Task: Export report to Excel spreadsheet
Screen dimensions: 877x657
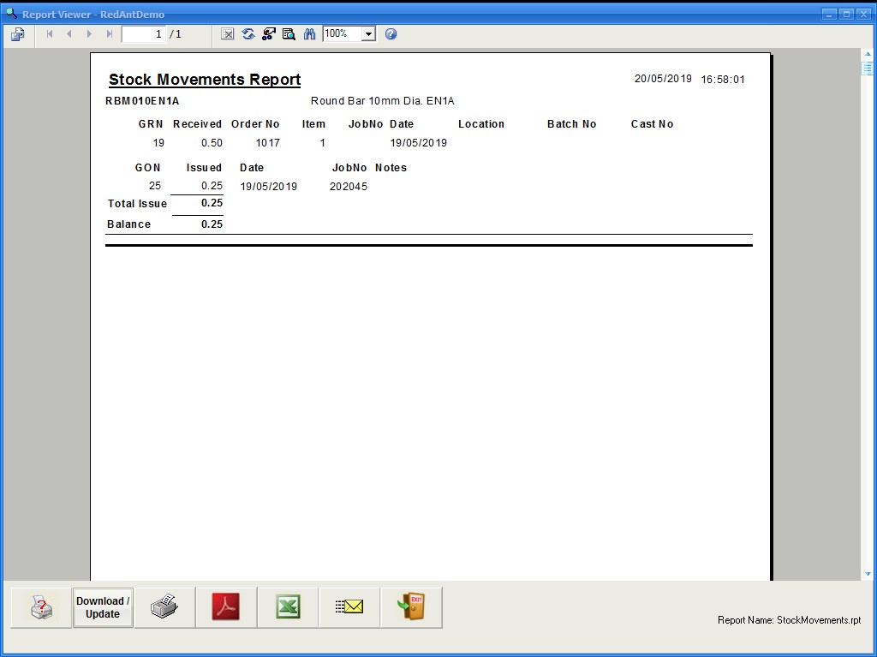Action: pyautogui.click(x=288, y=607)
